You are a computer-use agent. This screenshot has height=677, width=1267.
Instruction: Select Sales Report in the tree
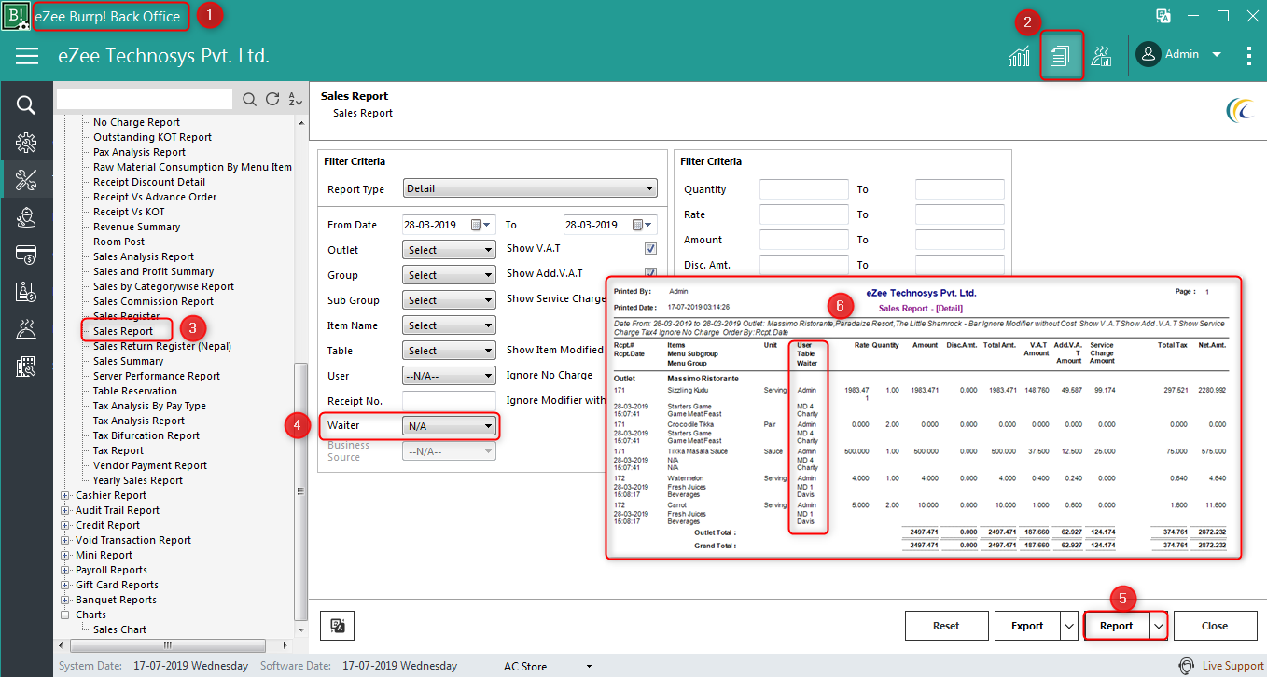(123, 331)
